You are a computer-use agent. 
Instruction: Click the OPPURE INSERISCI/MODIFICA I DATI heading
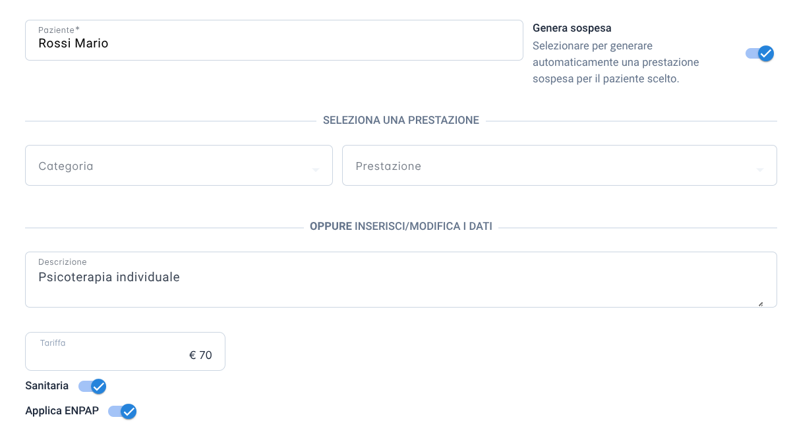401,226
